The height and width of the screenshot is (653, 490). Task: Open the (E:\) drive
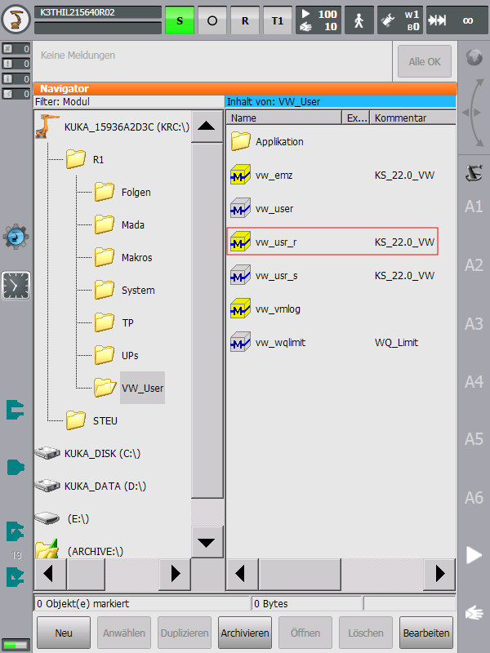(x=63, y=518)
